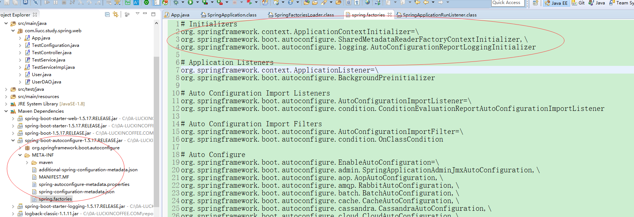Toggle Show Whitespace Characters
634x217 pixels.
click(x=357, y=2)
